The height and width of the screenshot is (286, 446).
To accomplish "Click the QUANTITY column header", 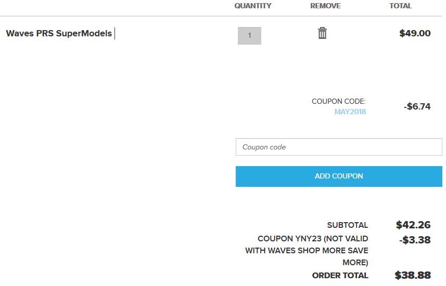I will click(x=253, y=6).
